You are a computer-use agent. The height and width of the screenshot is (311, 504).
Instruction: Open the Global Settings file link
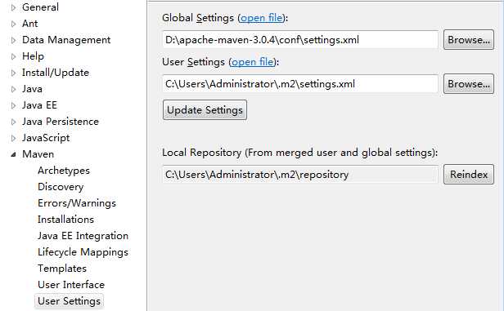click(x=262, y=18)
